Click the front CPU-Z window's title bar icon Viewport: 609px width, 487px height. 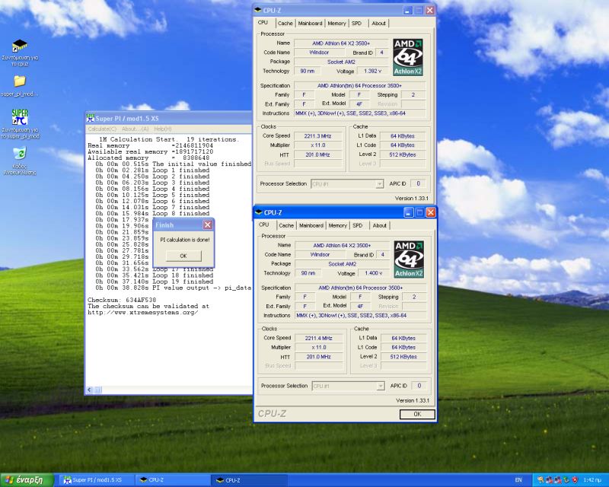259,212
